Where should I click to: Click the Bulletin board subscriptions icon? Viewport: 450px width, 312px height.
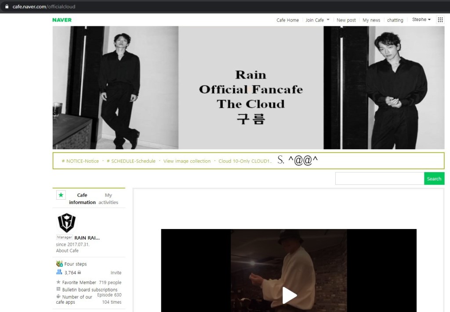tap(58, 290)
